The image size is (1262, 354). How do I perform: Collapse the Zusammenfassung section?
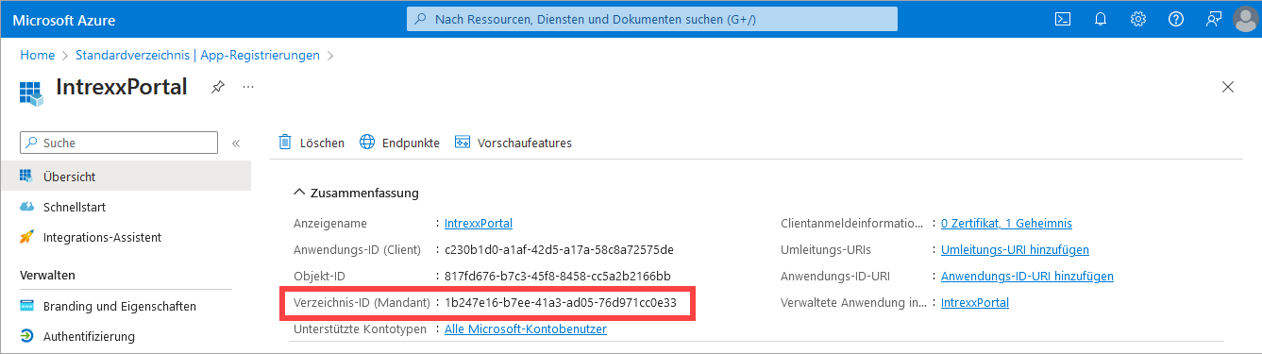tap(299, 193)
